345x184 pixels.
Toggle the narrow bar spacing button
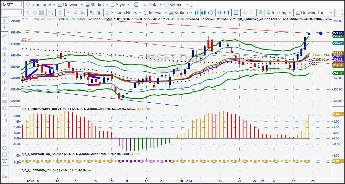point(220,12)
